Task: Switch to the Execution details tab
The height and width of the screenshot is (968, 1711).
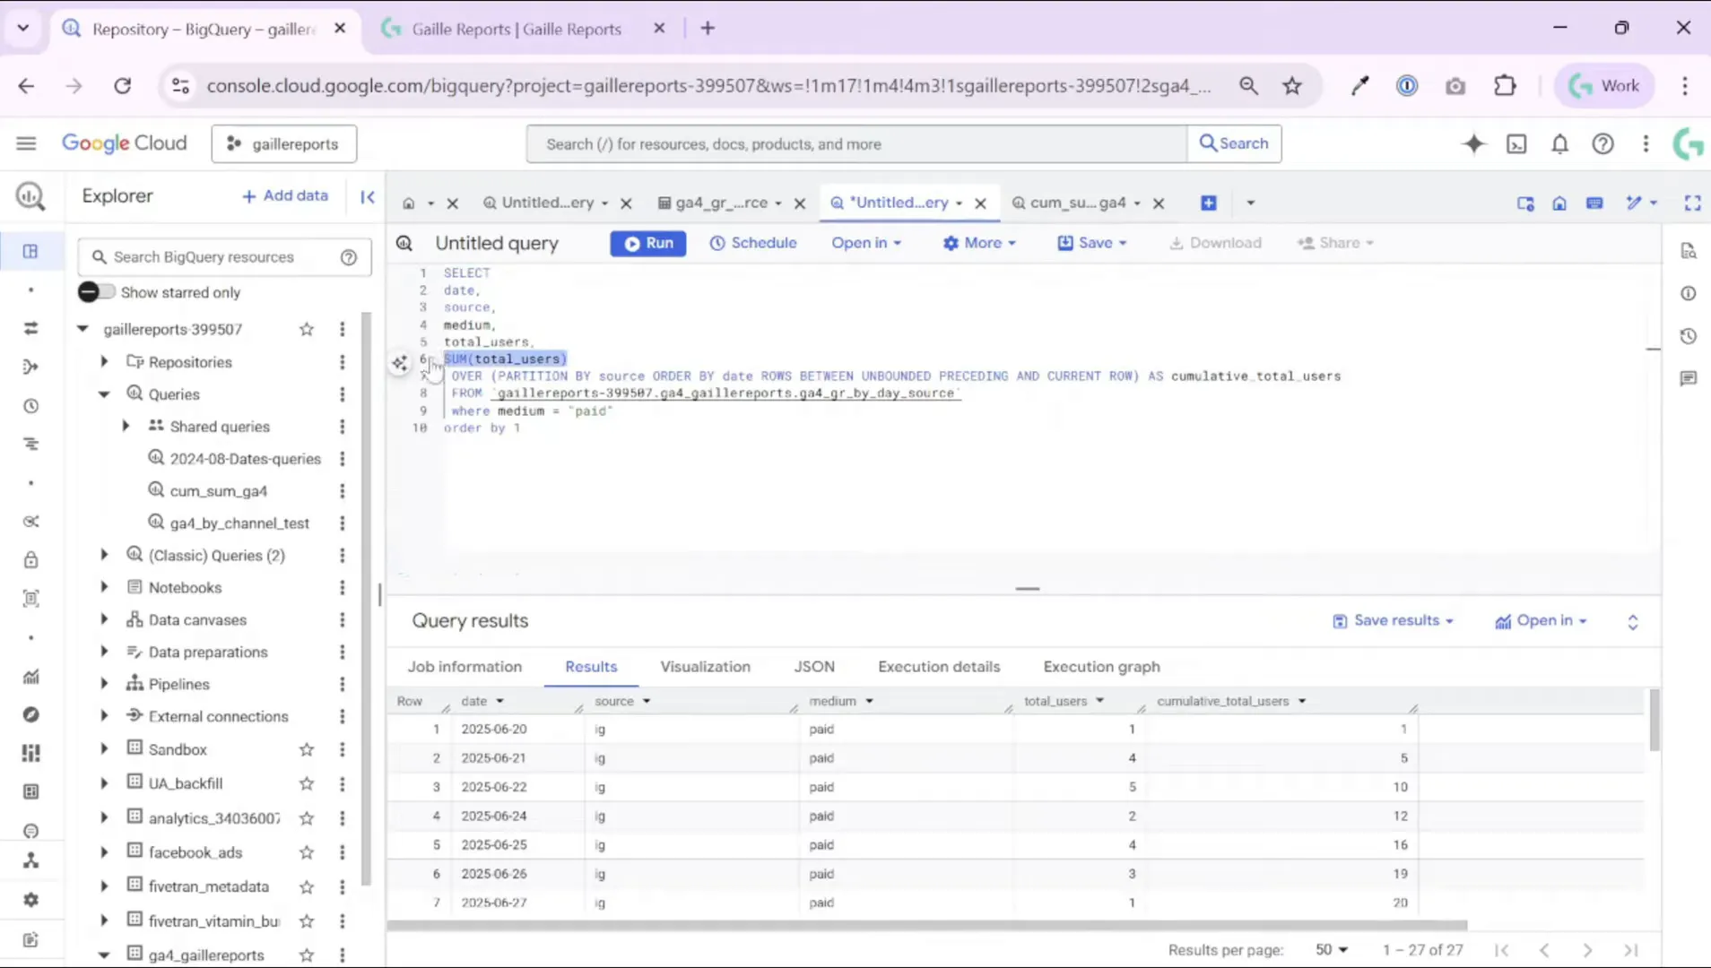Action: (x=939, y=667)
